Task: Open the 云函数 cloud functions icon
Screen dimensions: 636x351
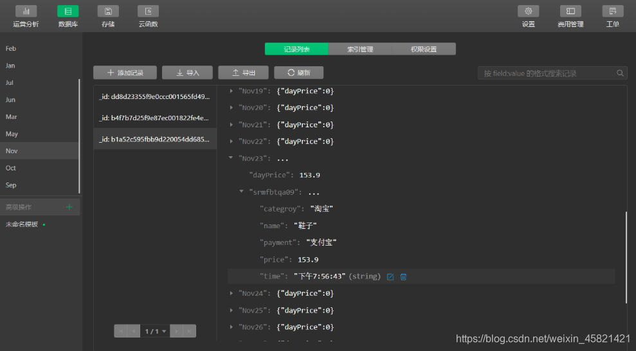Action: [148, 12]
